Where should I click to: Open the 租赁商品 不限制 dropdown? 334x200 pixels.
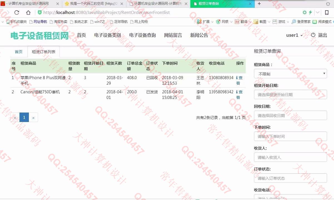(x=290, y=74)
